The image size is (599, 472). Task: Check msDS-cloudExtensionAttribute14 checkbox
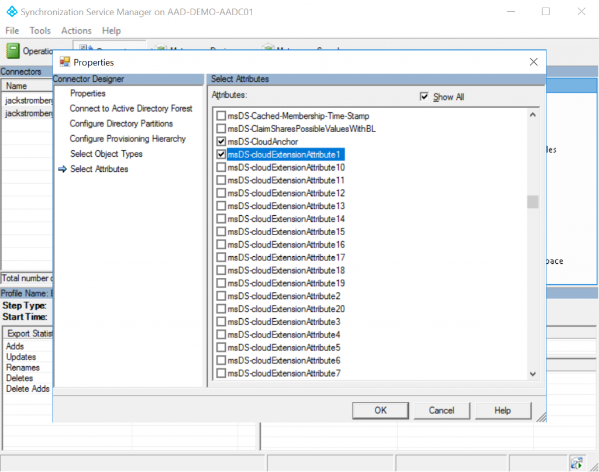[221, 219]
